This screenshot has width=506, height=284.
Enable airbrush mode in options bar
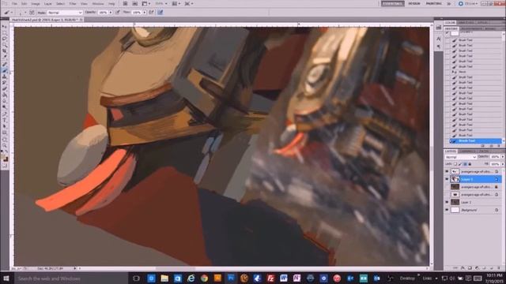[151, 13]
